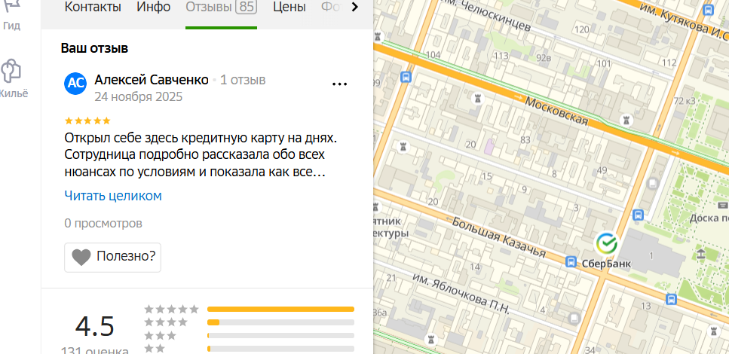Open Алексей Савченко's profile name
Screen dimensions: 729x354
(x=152, y=80)
